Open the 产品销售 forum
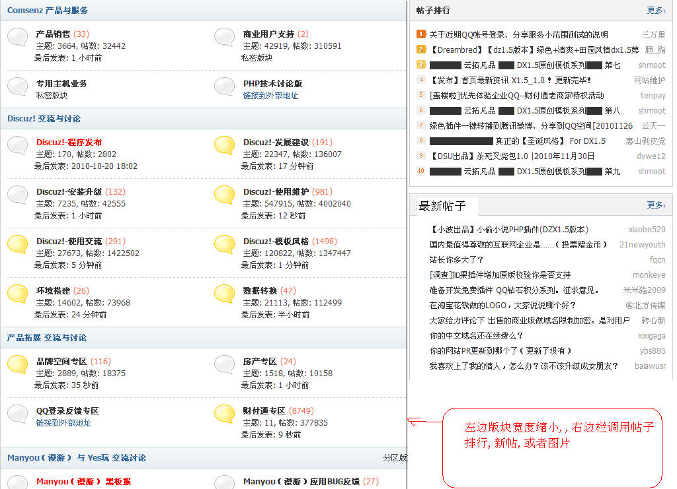 (x=53, y=34)
